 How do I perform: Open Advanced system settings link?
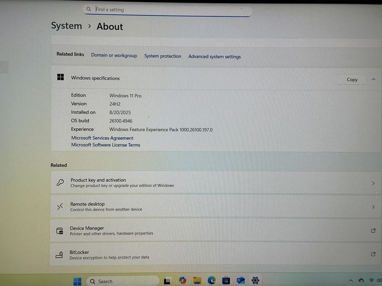coord(215,56)
